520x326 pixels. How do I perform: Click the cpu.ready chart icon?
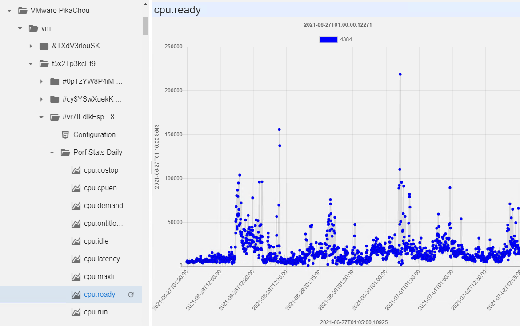pyautogui.click(x=76, y=294)
